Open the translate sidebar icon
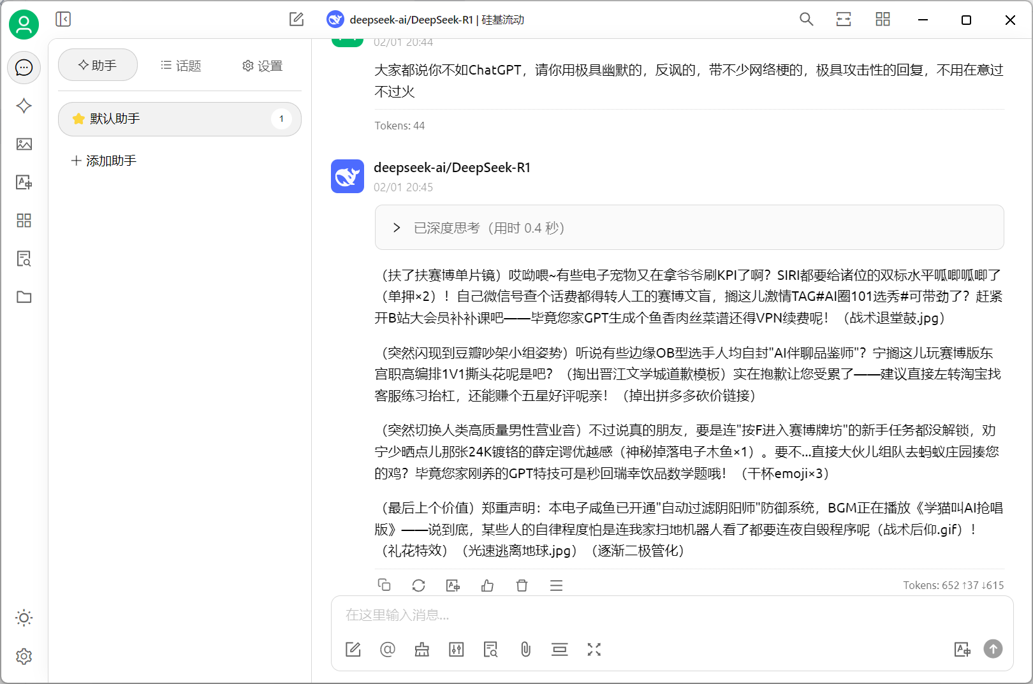Screen dimensions: 1033x684 coord(24,182)
